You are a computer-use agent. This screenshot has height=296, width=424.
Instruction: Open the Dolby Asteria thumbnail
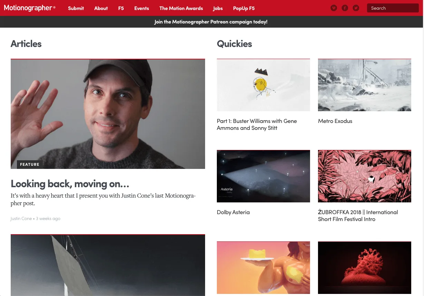tap(263, 176)
